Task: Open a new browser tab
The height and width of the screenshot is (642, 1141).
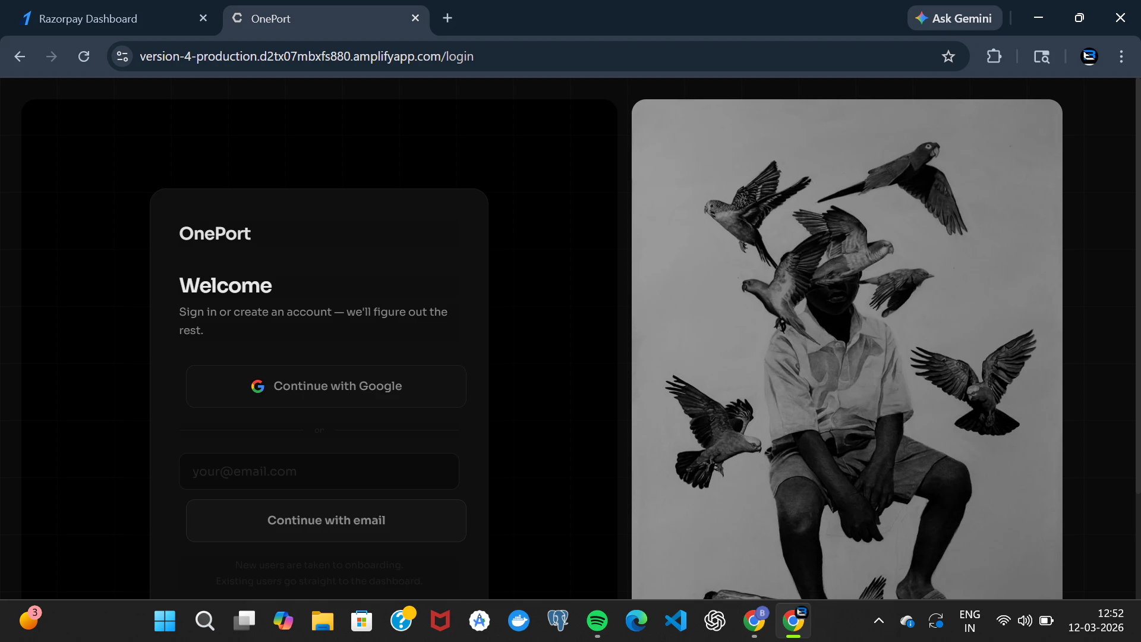Action: (x=447, y=18)
